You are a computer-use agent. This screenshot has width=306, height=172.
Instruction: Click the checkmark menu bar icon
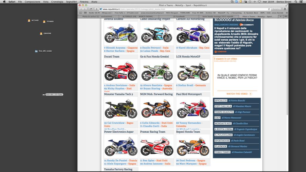(x=232, y=1)
